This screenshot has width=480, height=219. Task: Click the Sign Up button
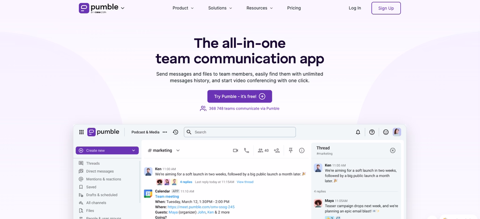click(386, 8)
